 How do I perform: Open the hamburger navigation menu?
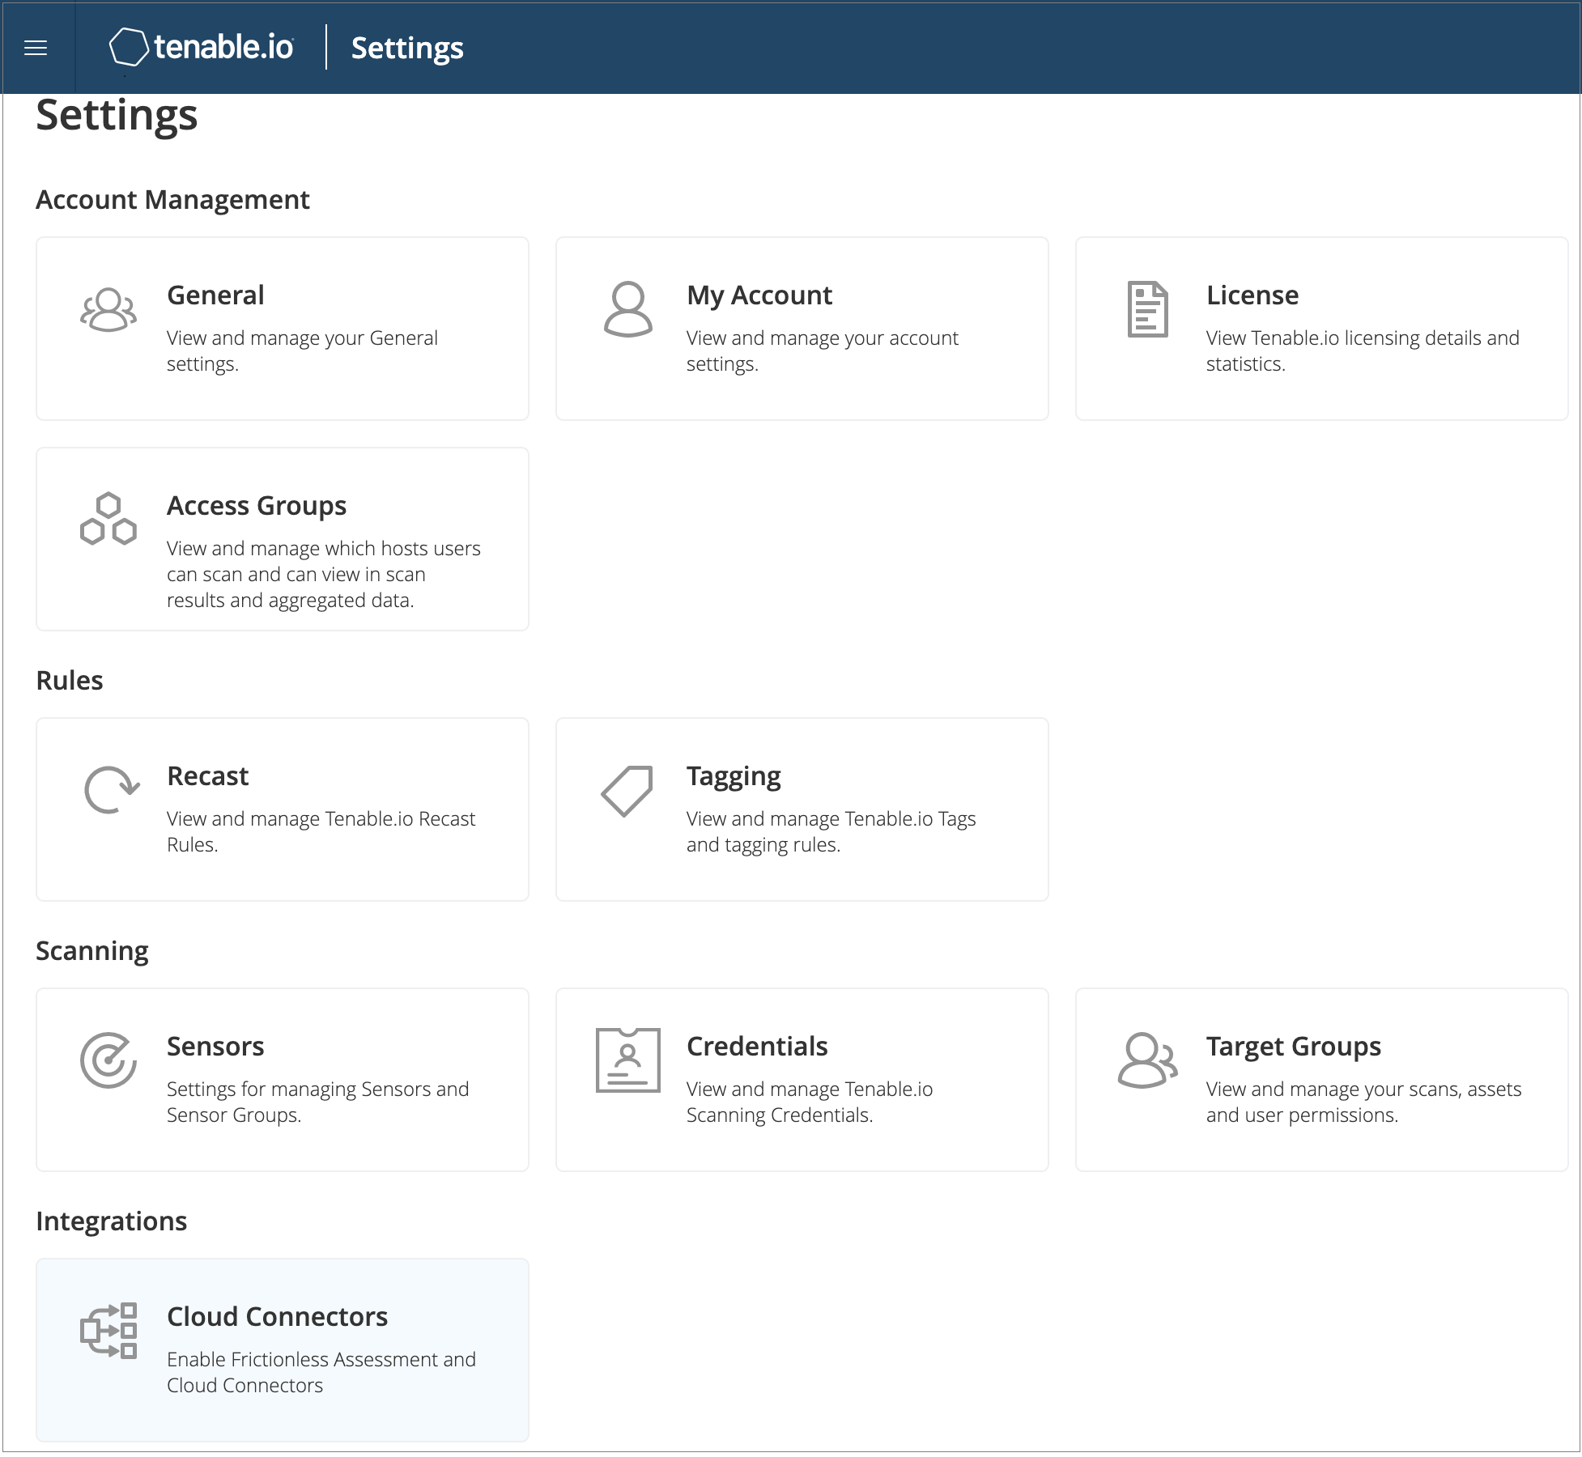[36, 48]
